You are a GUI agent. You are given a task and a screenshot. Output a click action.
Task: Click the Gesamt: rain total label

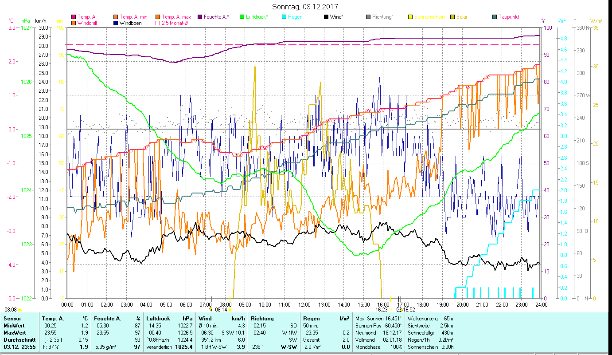point(312,340)
